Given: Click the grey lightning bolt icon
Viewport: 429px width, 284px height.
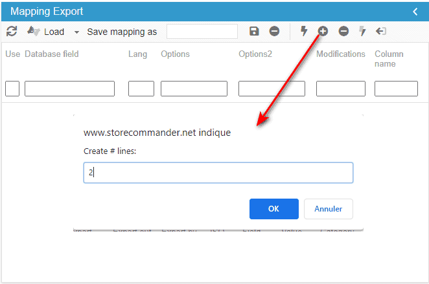Looking at the screenshot, I should coord(362,31).
